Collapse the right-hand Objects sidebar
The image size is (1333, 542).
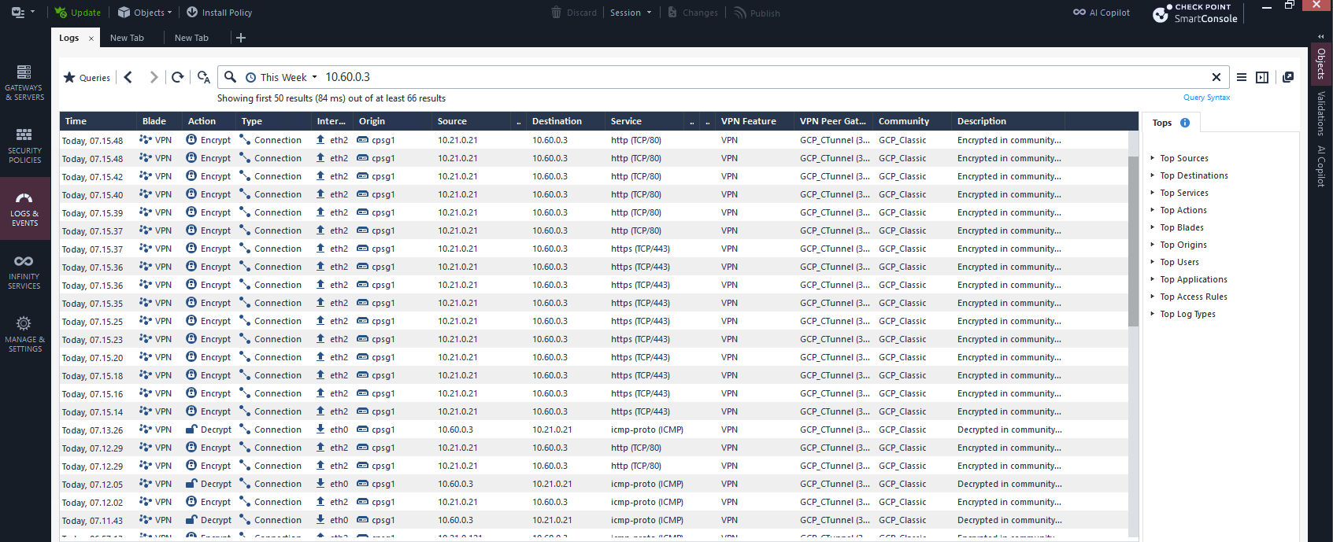(x=1321, y=36)
